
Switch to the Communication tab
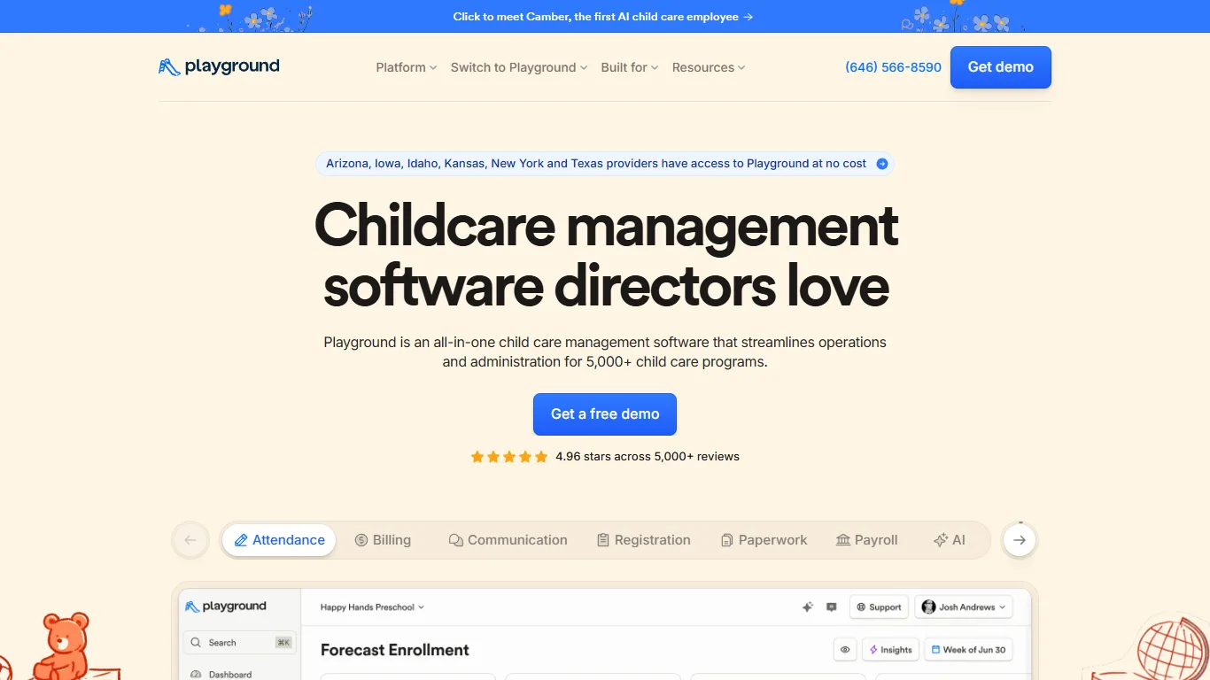click(508, 540)
